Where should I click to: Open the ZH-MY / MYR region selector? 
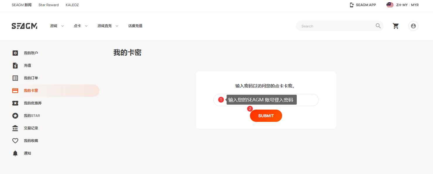coord(403,5)
